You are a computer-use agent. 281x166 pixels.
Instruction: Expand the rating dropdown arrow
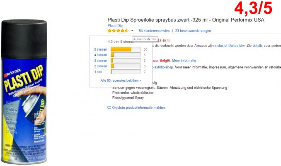point(132,31)
